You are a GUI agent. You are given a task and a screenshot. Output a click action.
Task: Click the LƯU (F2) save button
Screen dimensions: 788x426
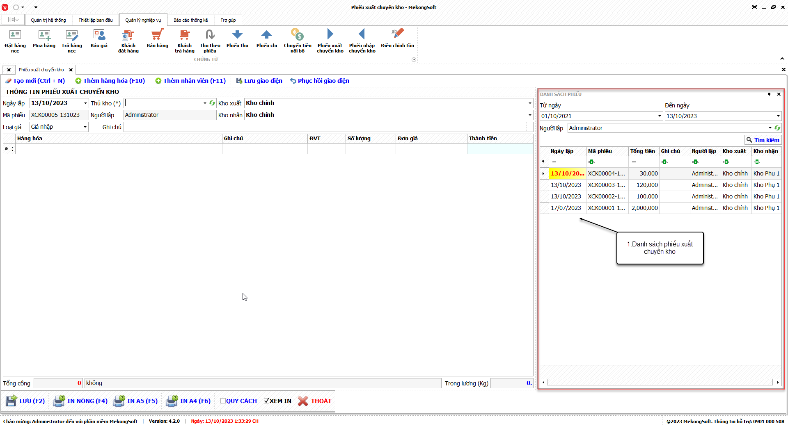(x=25, y=401)
